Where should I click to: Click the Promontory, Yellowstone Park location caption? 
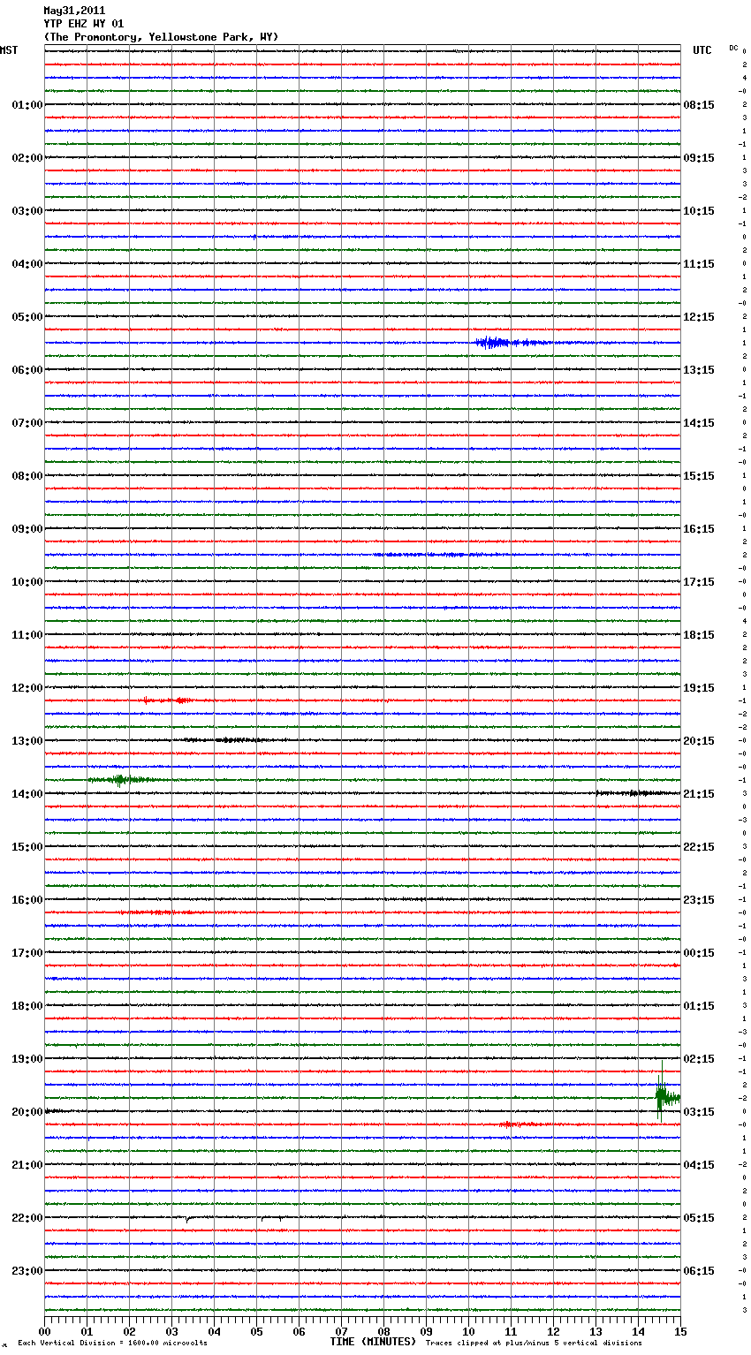coord(161,37)
